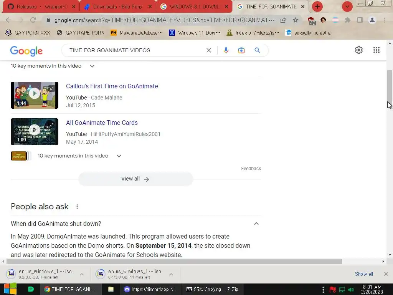The width and height of the screenshot is (393, 295).
Task: Collapse When did GoAnimate shut down
Action: [256, 224]
